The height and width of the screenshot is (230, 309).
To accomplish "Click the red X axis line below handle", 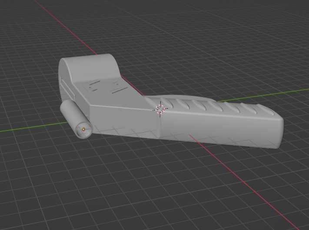I will [x=243, y=181].
